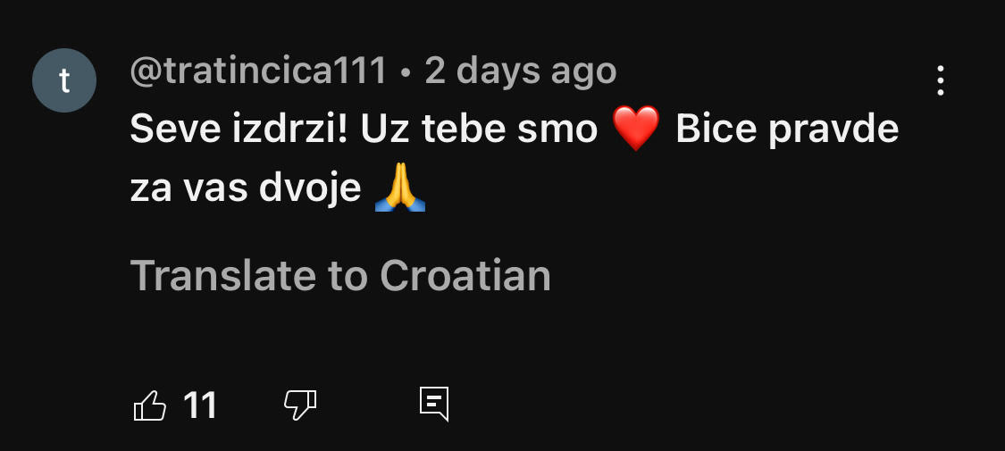The height and width of the screenshot is (451, 1005).
Task: Open the '2 days ago' timestamp link
Action: point(521,71)
